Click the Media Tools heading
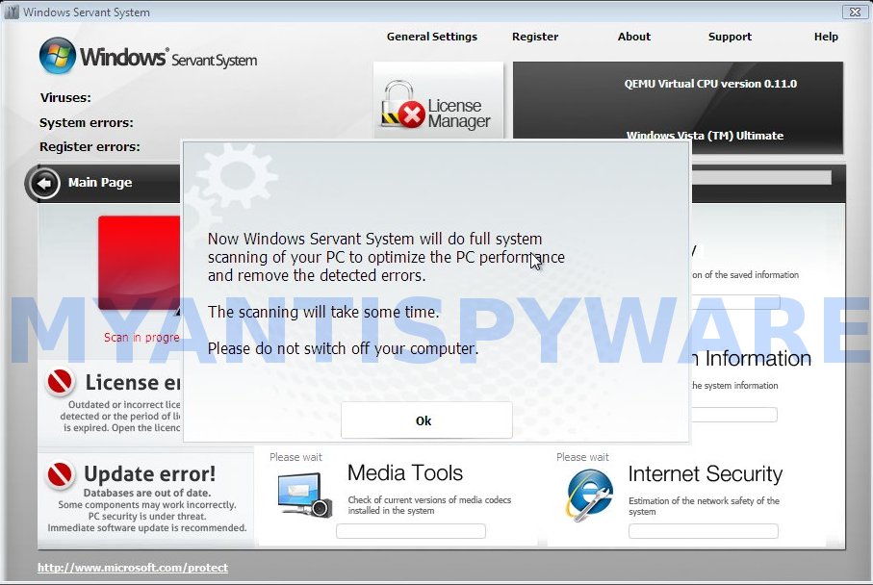The height and width of the screenshot is (585, 873). click(405, 473)
